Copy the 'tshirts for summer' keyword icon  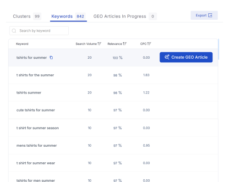click(x=51, y=58)
